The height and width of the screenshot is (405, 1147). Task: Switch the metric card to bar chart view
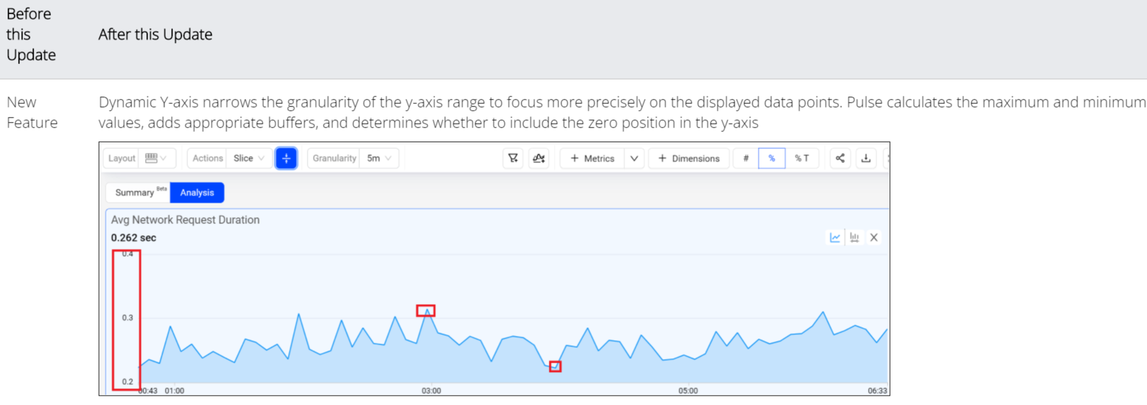(x=854, y=238)
